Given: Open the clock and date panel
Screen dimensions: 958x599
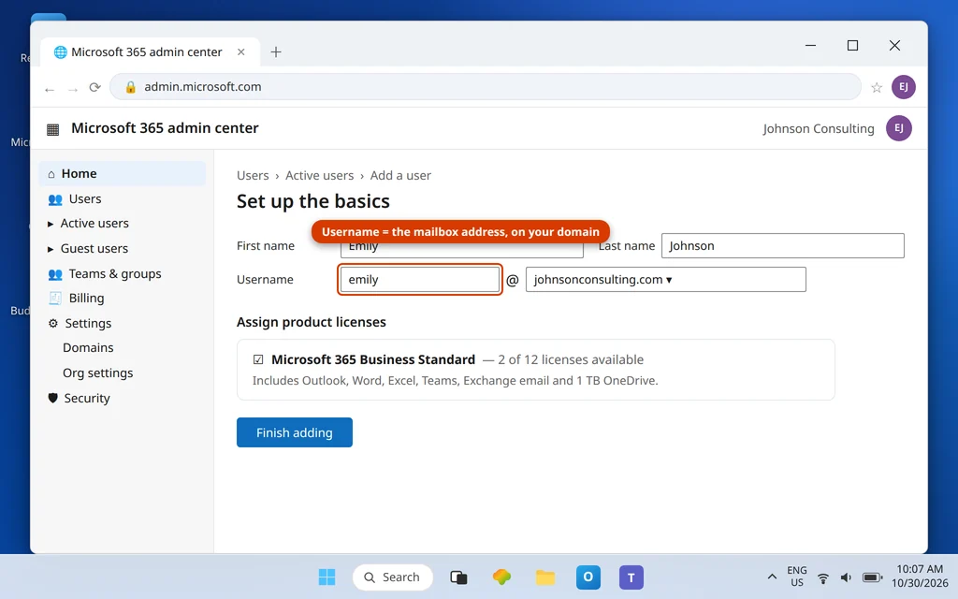Looking at the screenshot, I should pos(920,577).
